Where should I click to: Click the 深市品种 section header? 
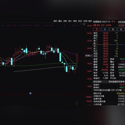(x=109, y=82)
